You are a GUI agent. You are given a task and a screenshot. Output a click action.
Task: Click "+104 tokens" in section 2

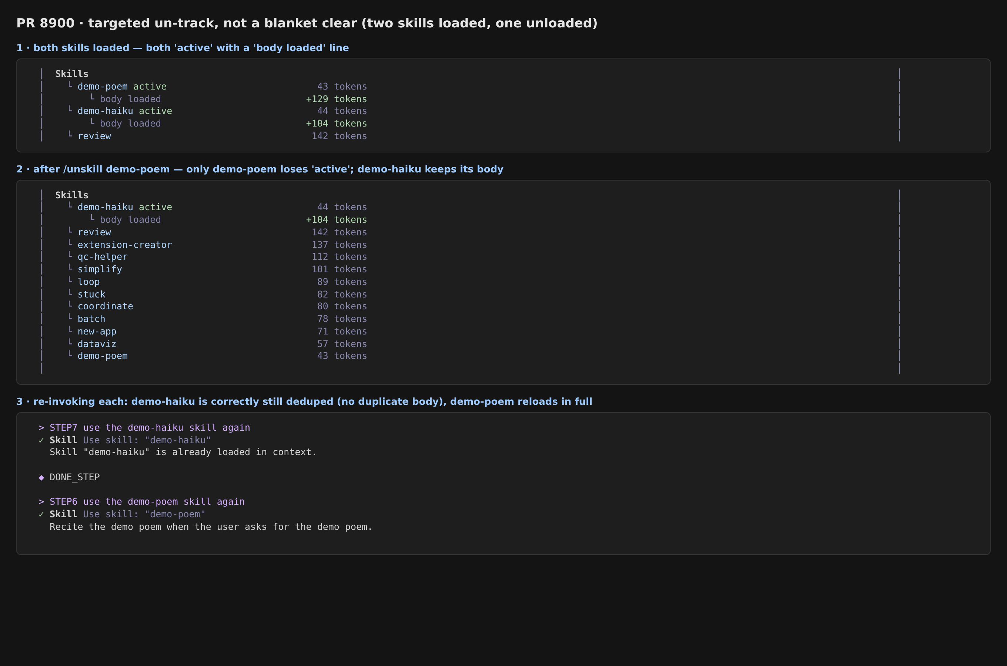pyautogui.click(x=337, y=219)
